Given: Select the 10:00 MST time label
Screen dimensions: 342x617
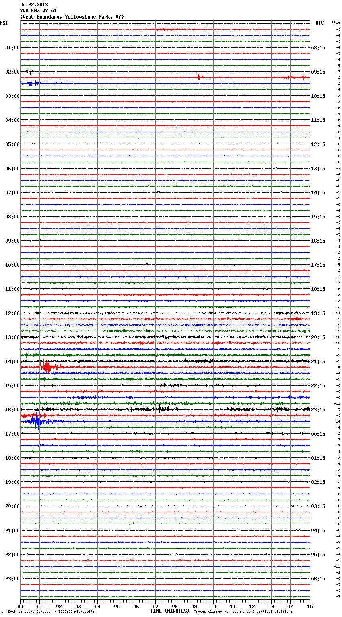Looking at the screenshot, I should (12, 265).
